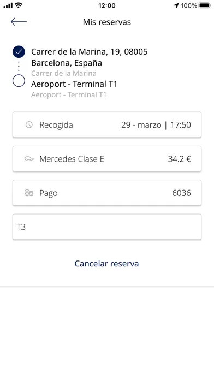The image size is (214, 380).
Task: Tap the battery icon in status bar
Action: 205,5
